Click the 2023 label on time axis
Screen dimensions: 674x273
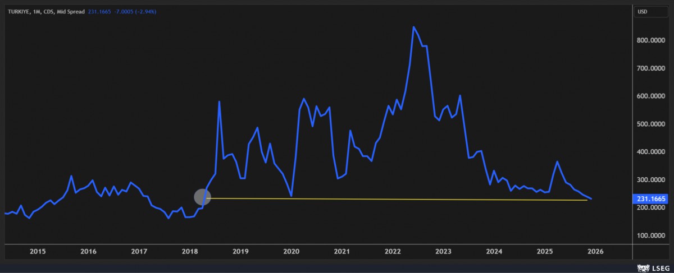(x=443, y=251)
